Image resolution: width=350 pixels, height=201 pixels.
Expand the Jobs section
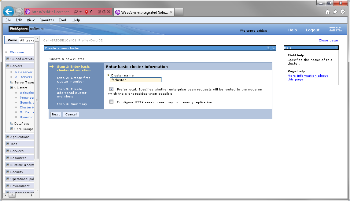click(x=8, y=144)
